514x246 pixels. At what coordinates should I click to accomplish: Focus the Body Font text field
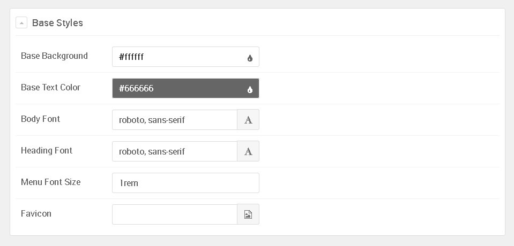coord(174,120)
